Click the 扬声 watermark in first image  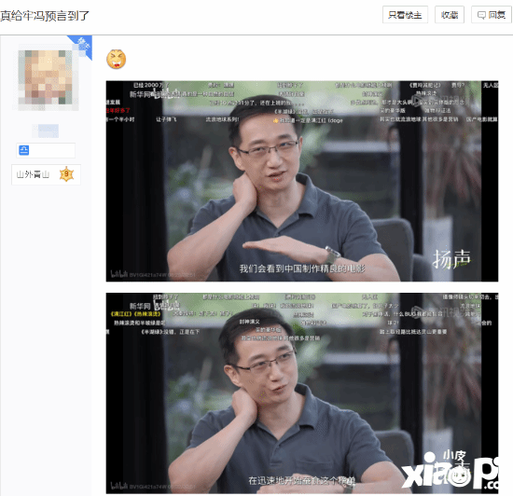coord(451,258)
